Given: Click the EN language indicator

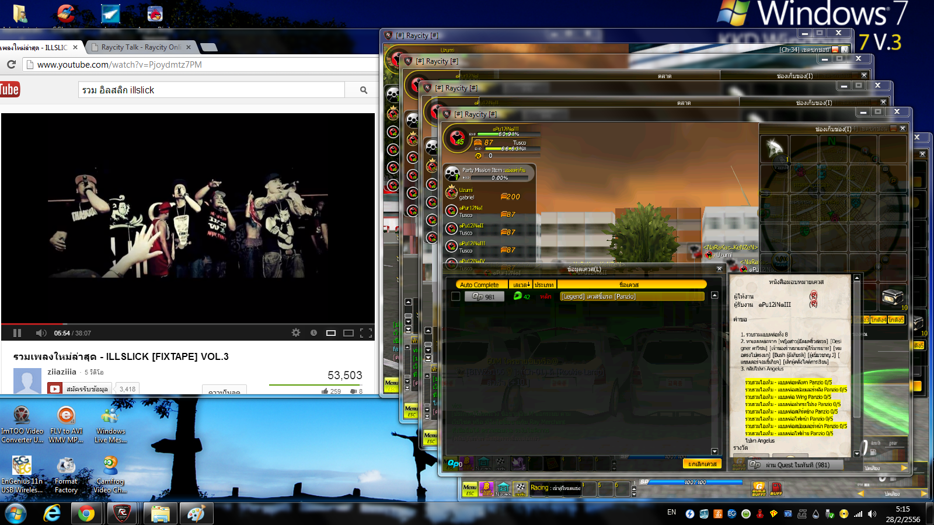Looking at the screenshot, I should (x=672, y=512).
